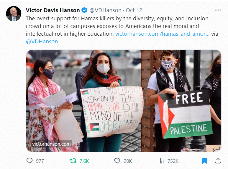The width and height of the screenshot is (228, 169).
Task: Click the 20K likes count
Action: [x=128, y=161]
